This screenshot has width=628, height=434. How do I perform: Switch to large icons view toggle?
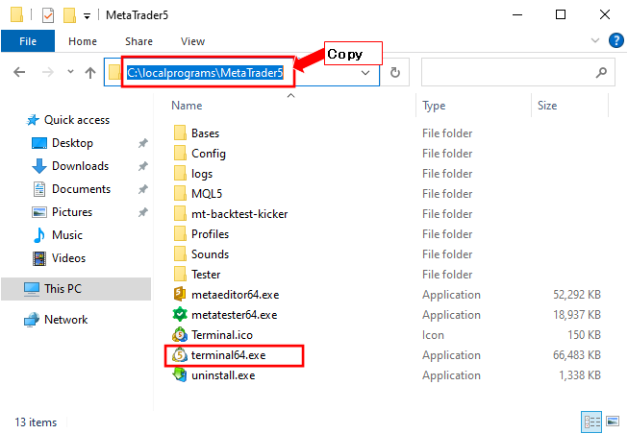[613, 422]
